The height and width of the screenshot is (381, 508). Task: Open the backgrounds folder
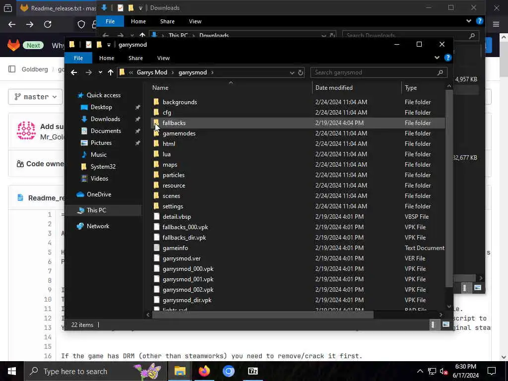[180, 102]
